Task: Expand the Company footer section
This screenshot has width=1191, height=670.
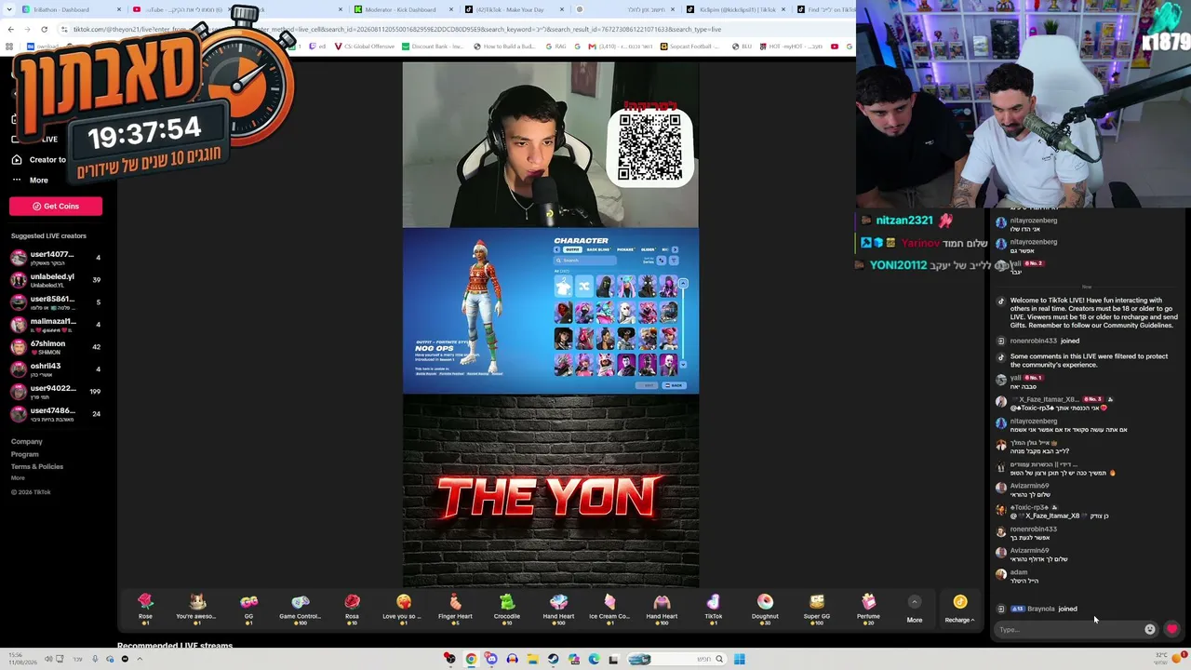Action: tap(27, 442)
